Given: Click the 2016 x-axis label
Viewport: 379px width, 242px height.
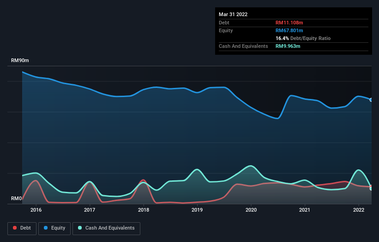Looking at the screenshot, I should 36,210.
